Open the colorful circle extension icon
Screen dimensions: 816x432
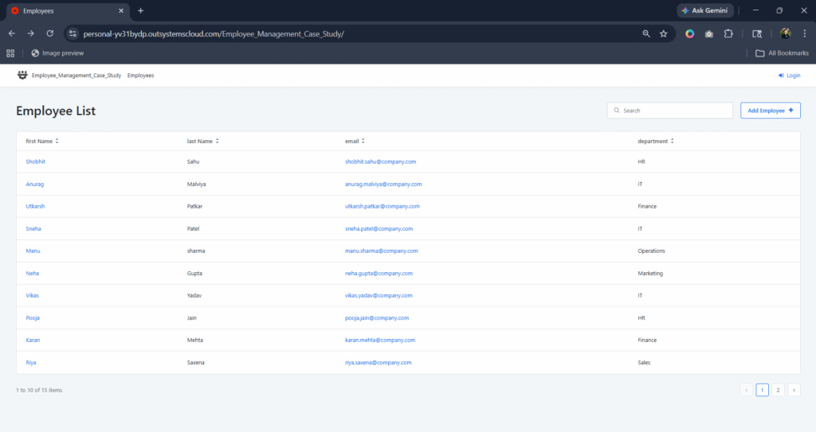click(x=689, y=33)
